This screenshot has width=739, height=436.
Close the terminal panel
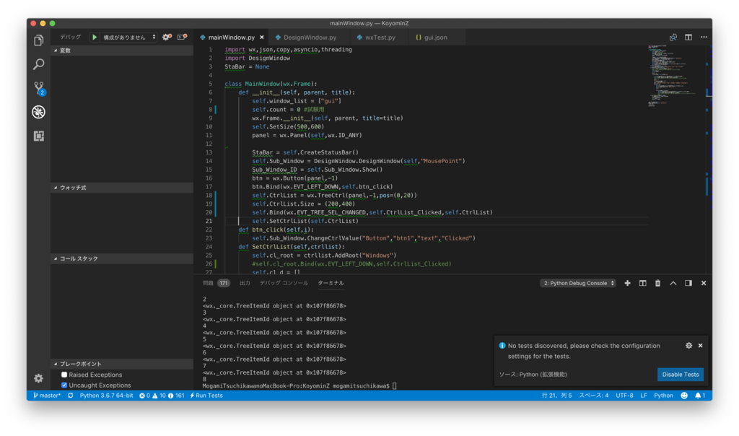(704, 283)
